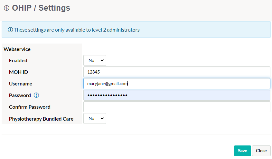The width and height of the screenshot is (272, 159).
Task: Click the Confirm Password label
Action: coord(30,107)
